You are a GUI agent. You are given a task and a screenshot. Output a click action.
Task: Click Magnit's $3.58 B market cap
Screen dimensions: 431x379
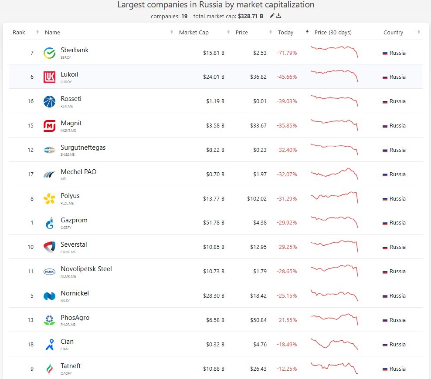[215, 126]
